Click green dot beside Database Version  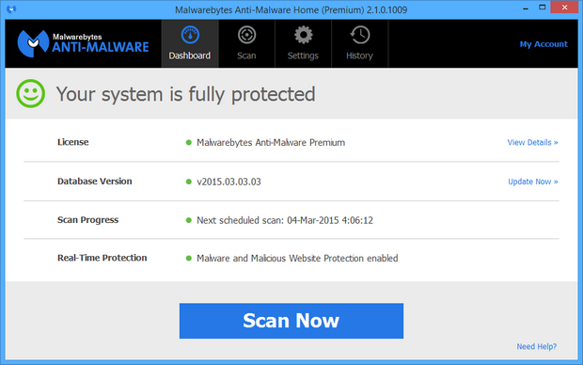pyautogui.click(x=188, y=182)
